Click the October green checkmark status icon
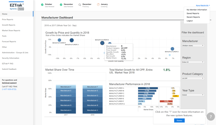Screen dimensions: 216x125 tap(42, 5)
